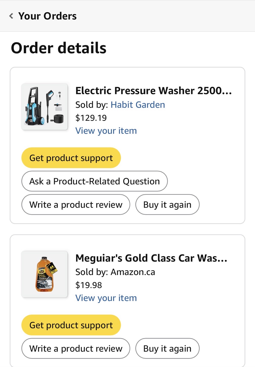Open the Meguiar's car wash bottle thumbnail

tap(45, 274)
